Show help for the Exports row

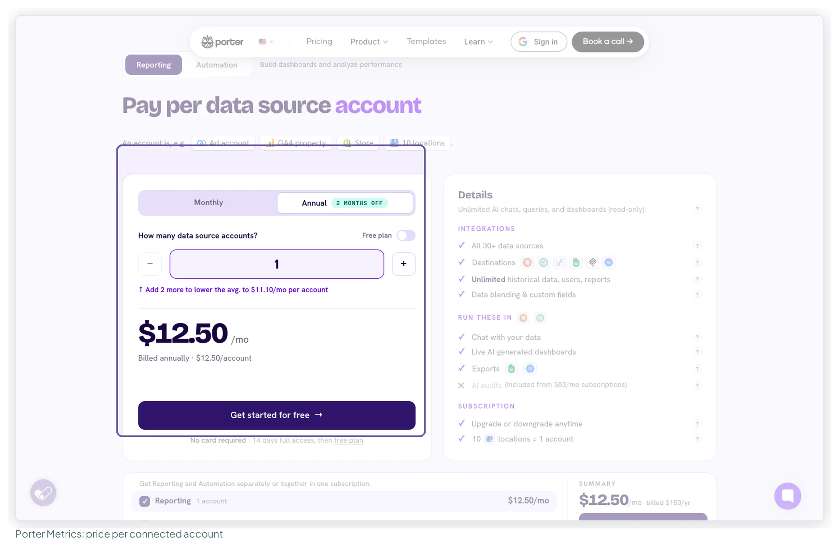coord(697,369)
